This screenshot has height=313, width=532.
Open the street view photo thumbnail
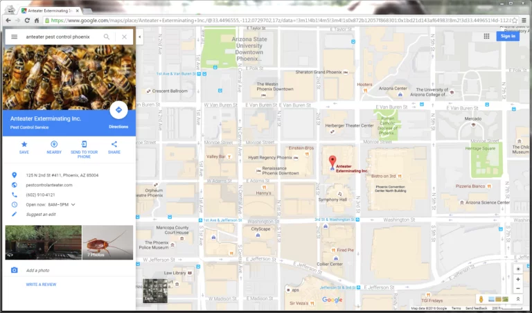(x=43, y=242)
